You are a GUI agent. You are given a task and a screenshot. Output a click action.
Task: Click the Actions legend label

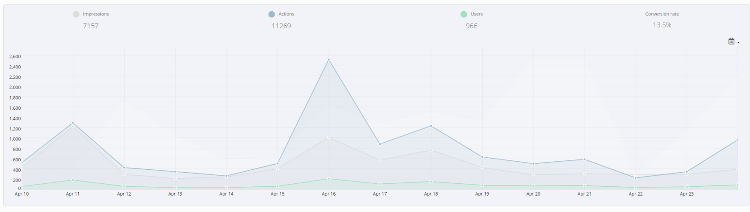click(286, 14)
